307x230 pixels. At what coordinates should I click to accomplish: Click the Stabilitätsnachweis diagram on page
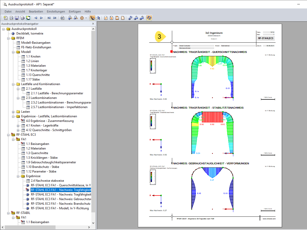click(x=212, y=133)
